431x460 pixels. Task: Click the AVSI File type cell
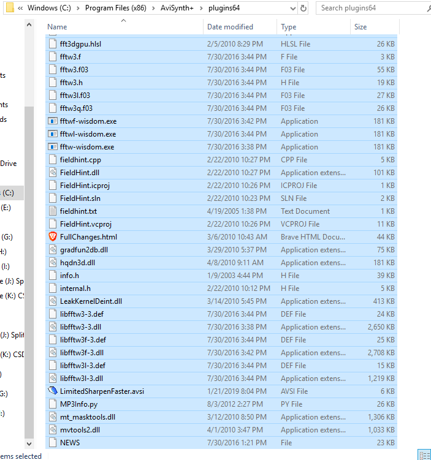(x=294, y=391)
